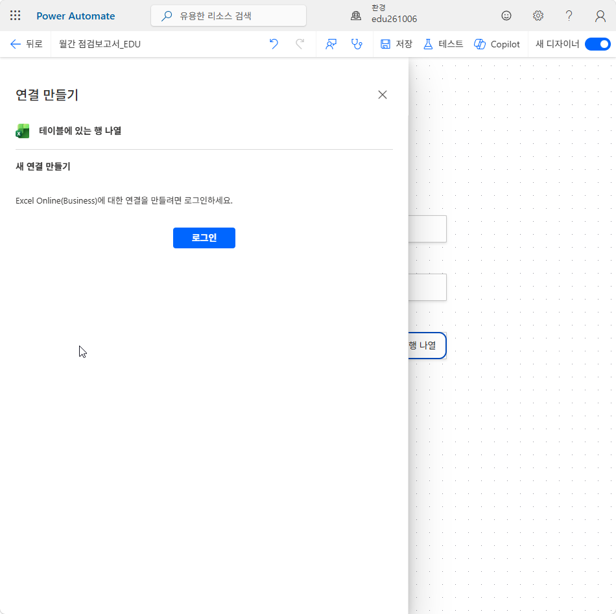616x614 pixels.
Task: Open the account profile icon
Action: (x=600, y=16)
